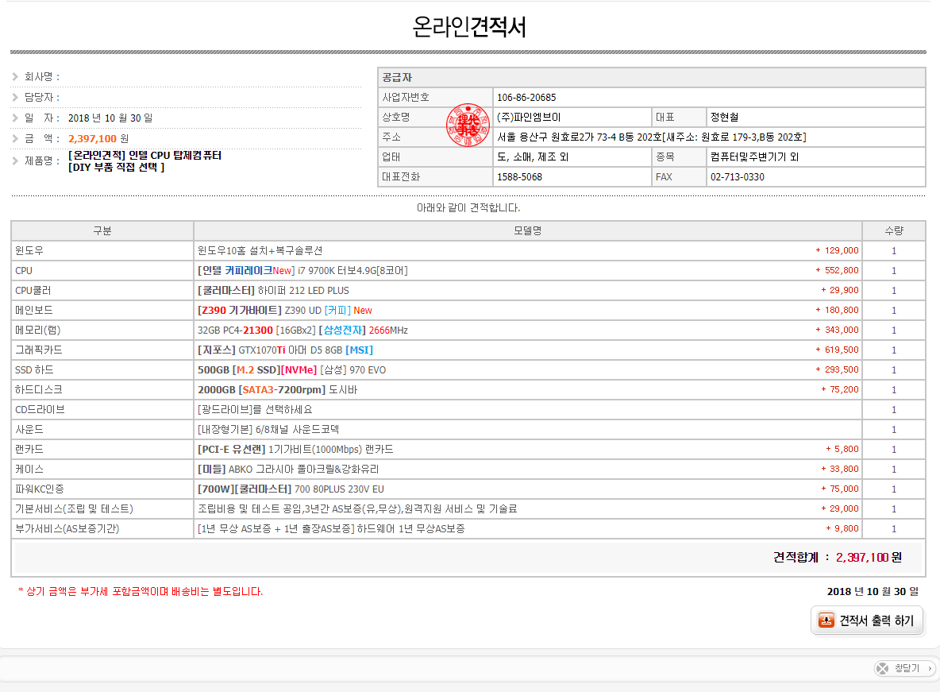This screenshot has width=940, height=692.
Task: Click the red company seal stamp
Action: pos(468,126)
